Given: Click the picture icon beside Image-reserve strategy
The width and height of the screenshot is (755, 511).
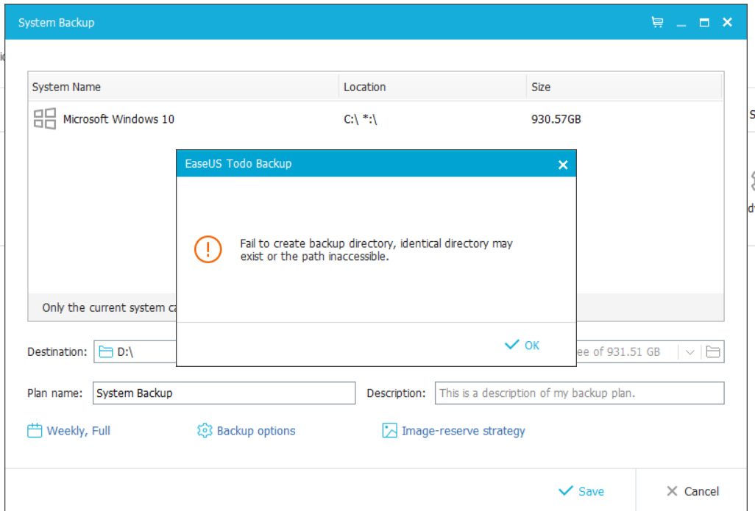Looking at the screenshot, I should tap(389, 430).
